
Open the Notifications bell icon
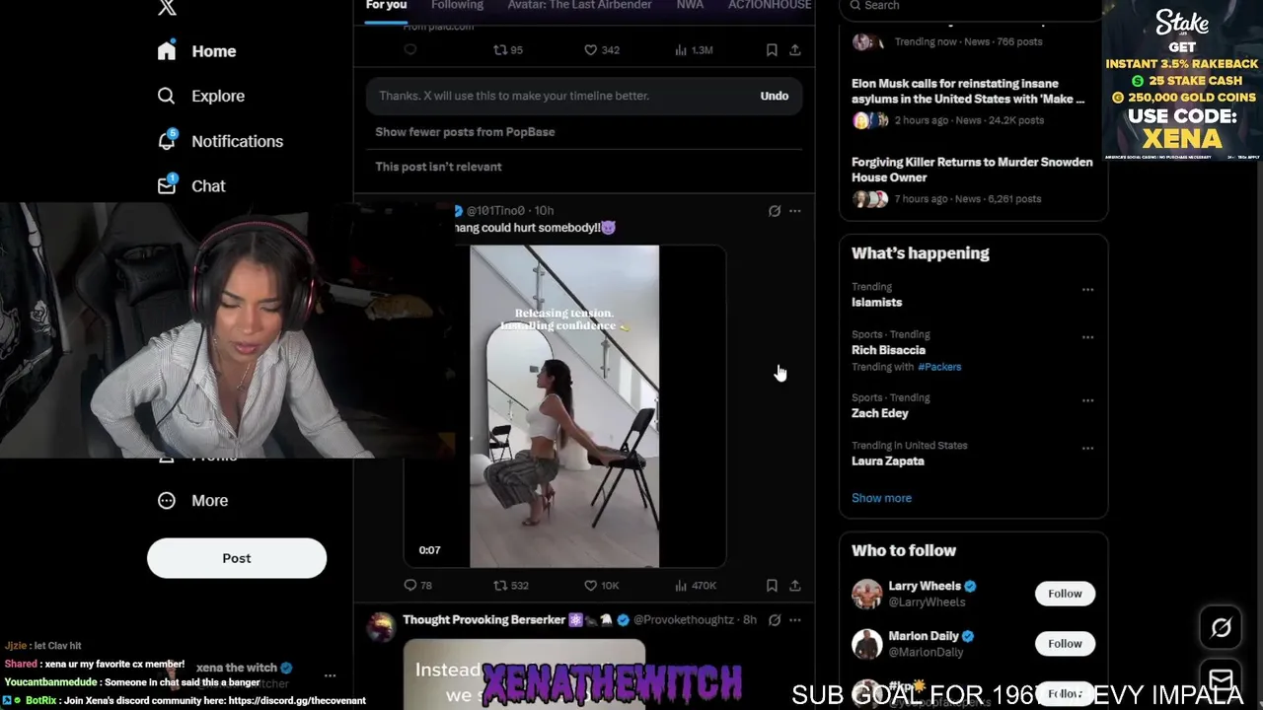167,141
